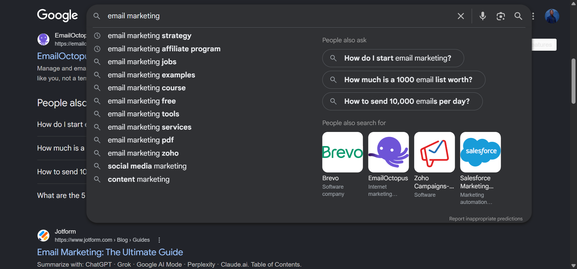Click the scrollbar up arrow
Screen dimensions: 577x269
(x=573, y=4)
